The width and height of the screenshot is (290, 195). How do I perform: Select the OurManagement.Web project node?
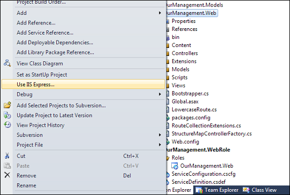point(192,13)
